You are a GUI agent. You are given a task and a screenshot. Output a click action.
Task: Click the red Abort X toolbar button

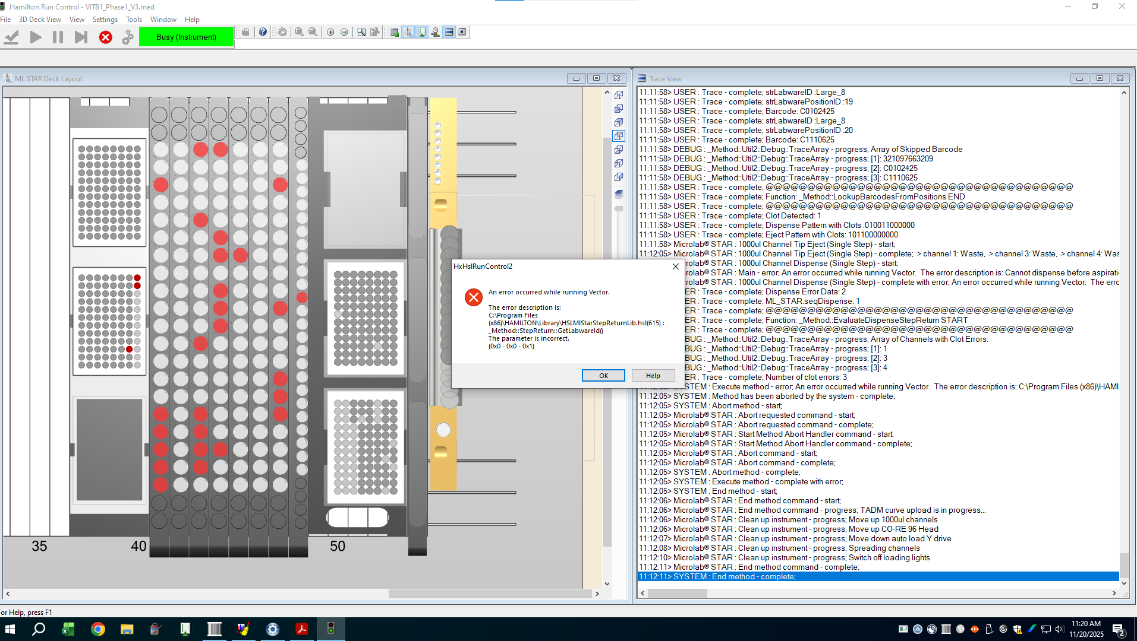(106, 37)
